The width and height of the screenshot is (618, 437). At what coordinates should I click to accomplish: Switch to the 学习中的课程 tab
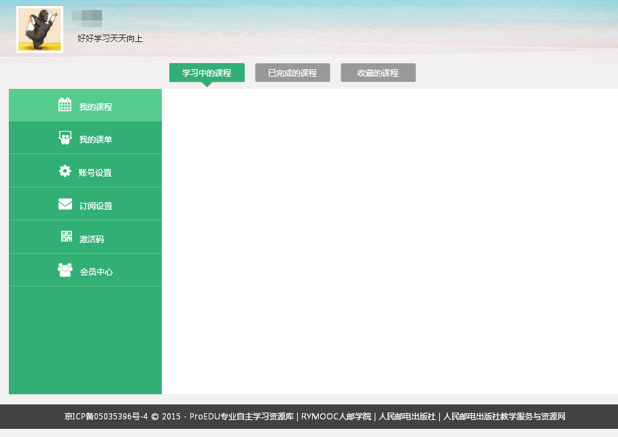click(207, 73)
